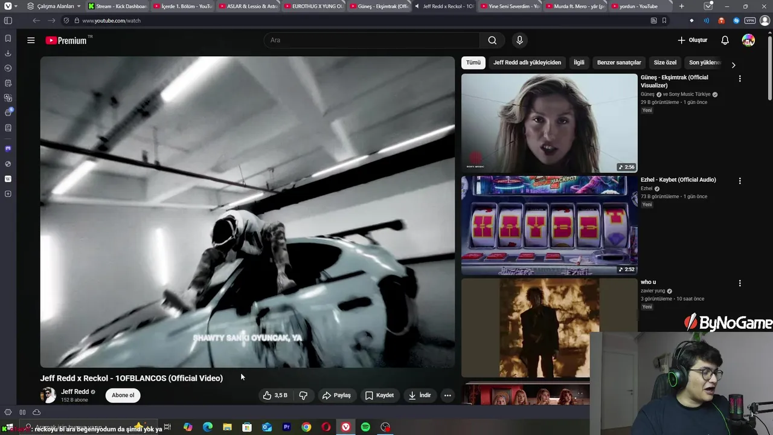Switch to 'yordun - YouTube' tab
Screen dimensions: 773x435
(x=640, y=6)
